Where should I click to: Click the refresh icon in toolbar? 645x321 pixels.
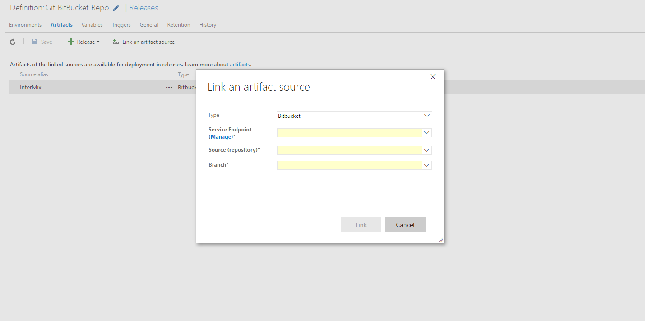pyautogui.click(x=13, y=42)
